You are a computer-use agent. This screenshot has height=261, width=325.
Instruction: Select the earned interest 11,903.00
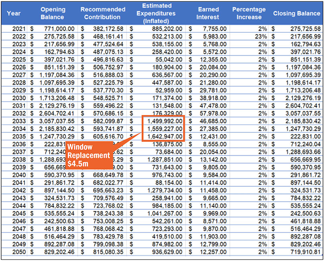point(213,237)
